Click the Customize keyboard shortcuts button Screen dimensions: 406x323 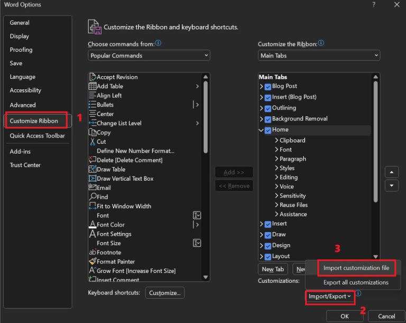165,293
